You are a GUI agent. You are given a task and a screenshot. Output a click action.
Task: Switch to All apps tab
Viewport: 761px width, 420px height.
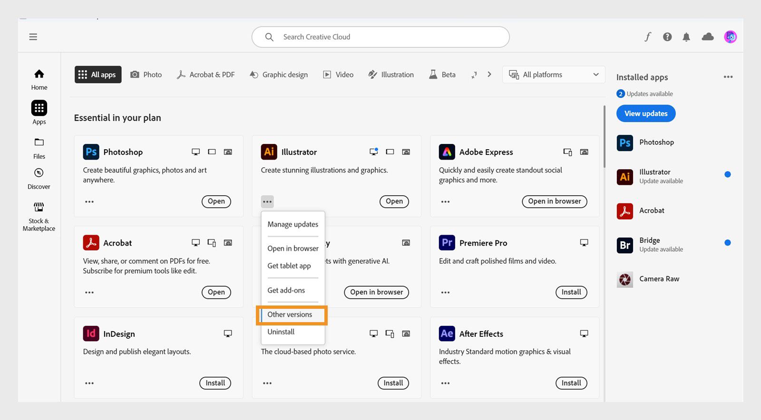point(98,75)
